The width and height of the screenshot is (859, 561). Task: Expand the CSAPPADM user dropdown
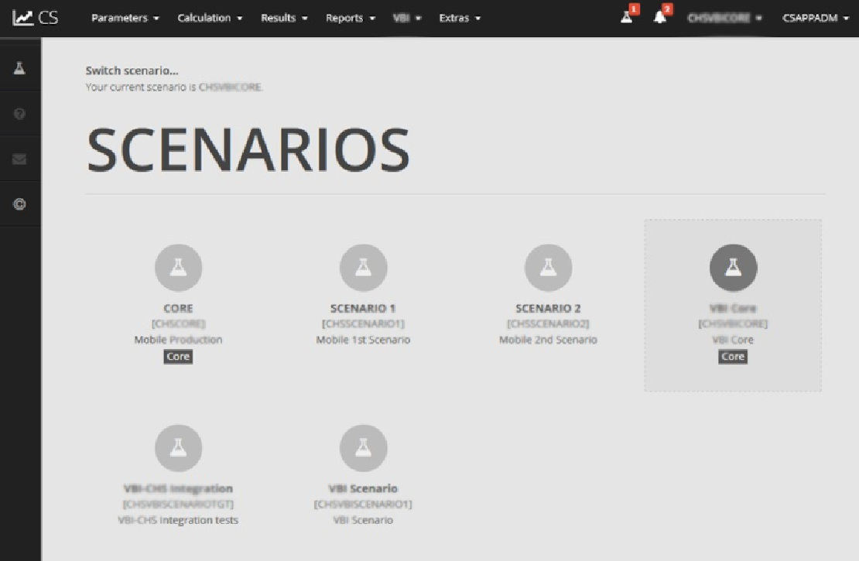coord(815,18)
